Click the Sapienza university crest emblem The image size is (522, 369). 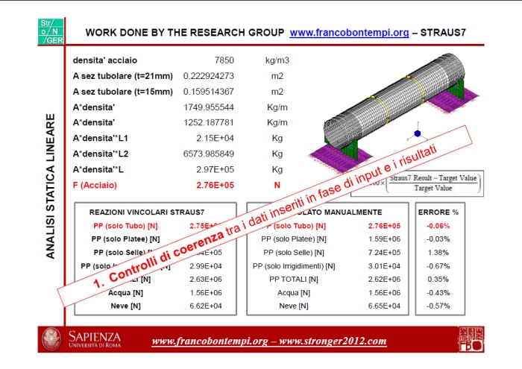pos(52,341)
